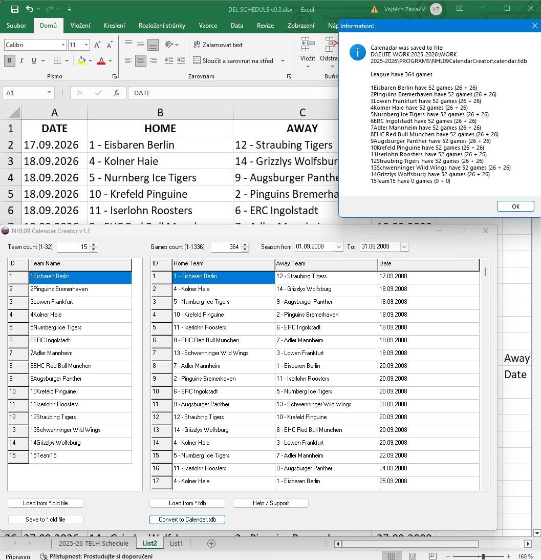Toggle Underline formatting in the ribbon
This screenshot has width=541, height=560.
click(34, 60)
